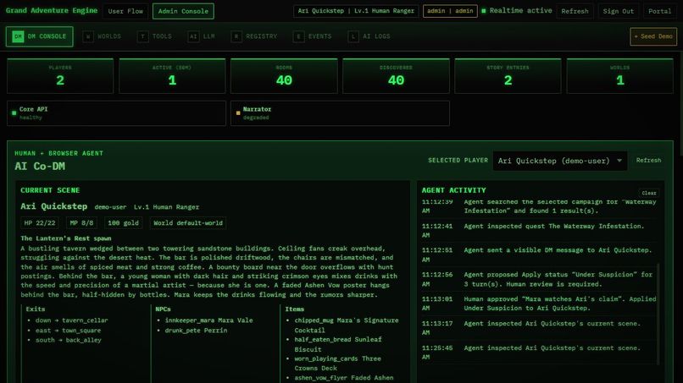
Task: Click the World default-world badge
Action: click(x=188, y=223)
